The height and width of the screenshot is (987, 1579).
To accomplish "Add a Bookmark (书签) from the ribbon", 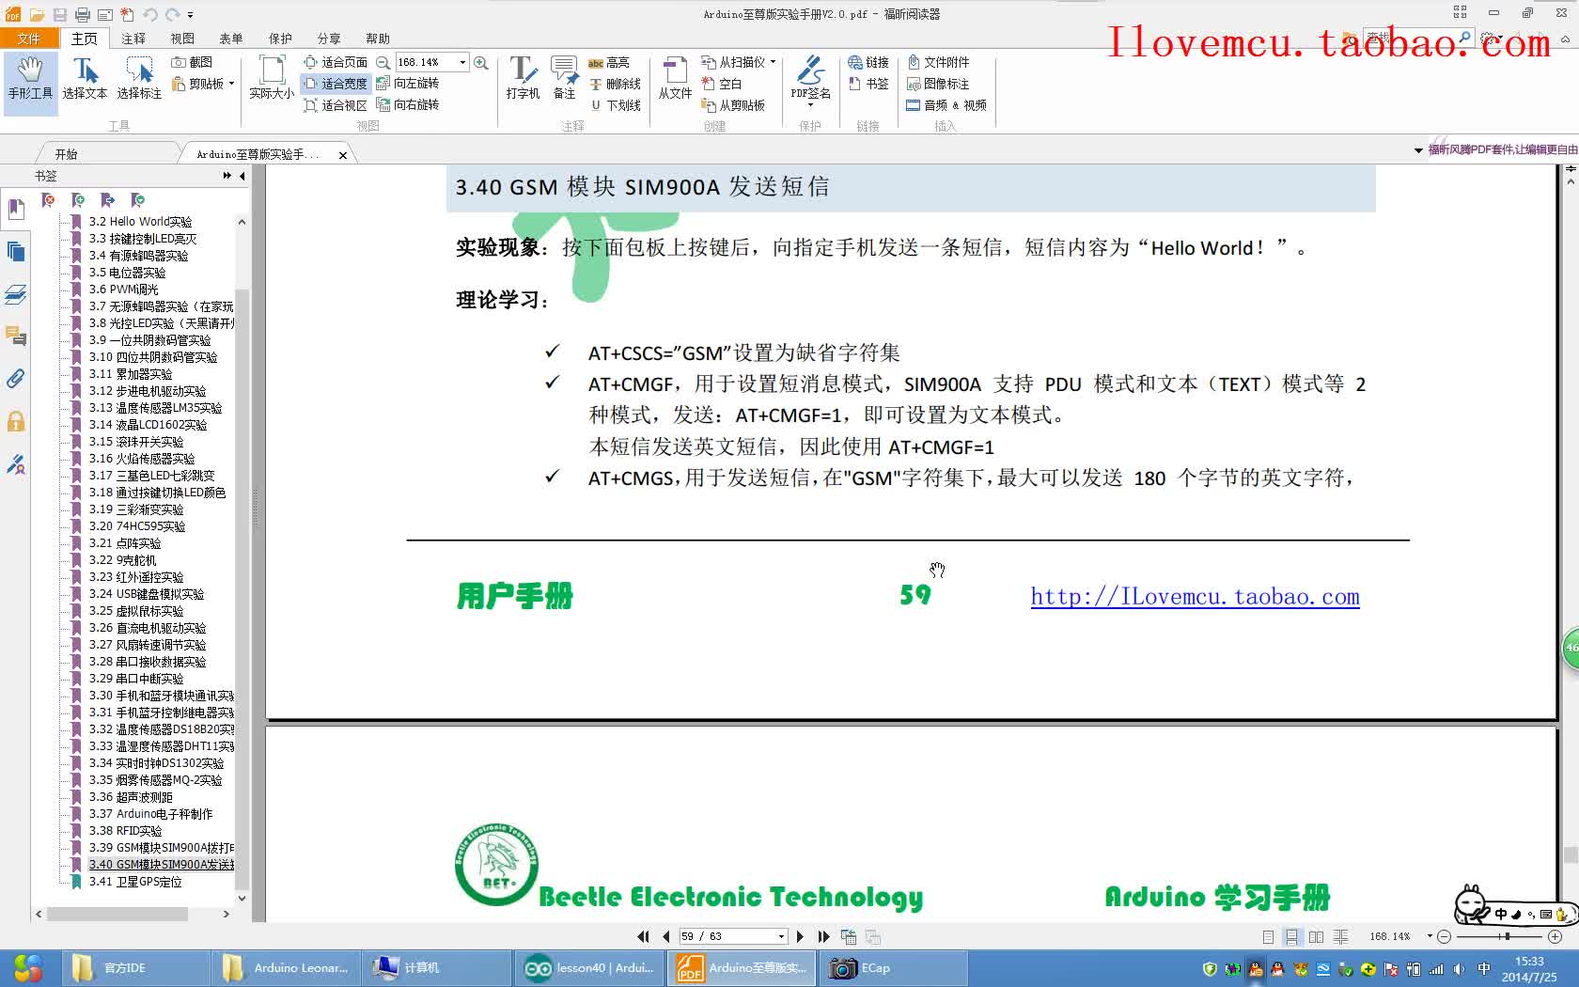I will pos(868,84).
